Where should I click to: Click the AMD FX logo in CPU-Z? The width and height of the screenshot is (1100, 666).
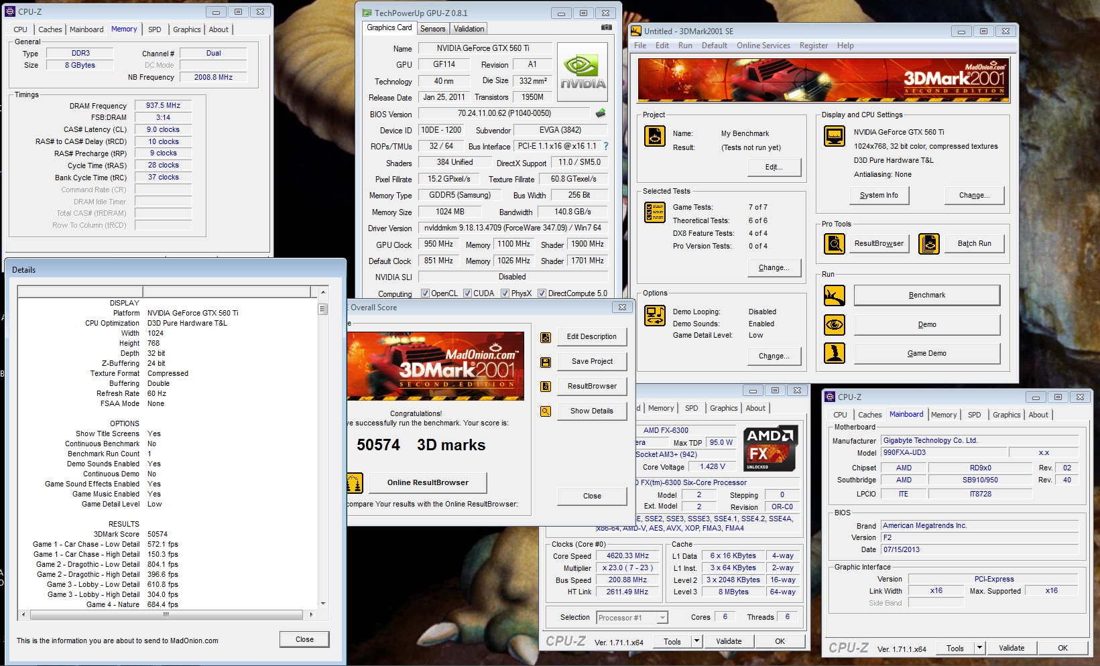[770, 448]
